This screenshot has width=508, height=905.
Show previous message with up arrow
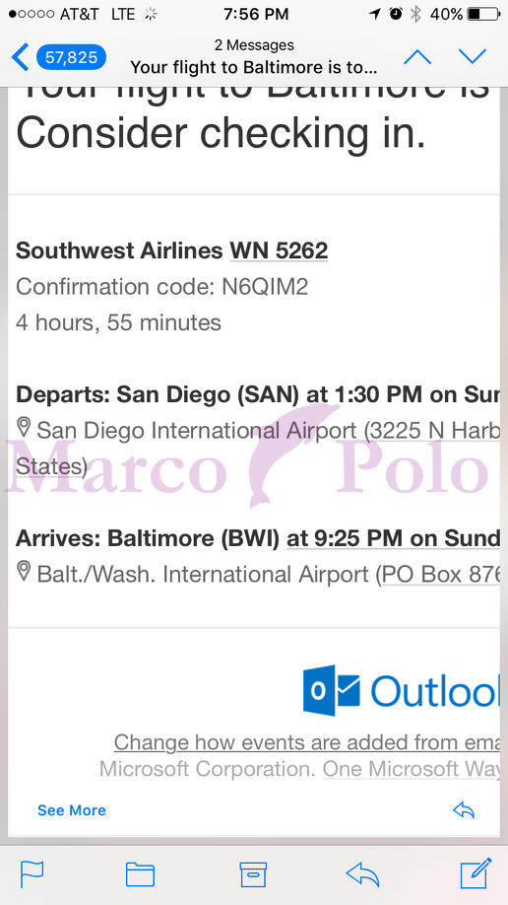point(417,57)
